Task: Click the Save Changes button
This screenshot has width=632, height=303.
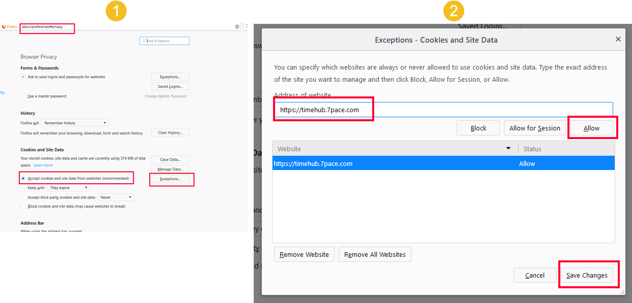Action: (587, 275)
